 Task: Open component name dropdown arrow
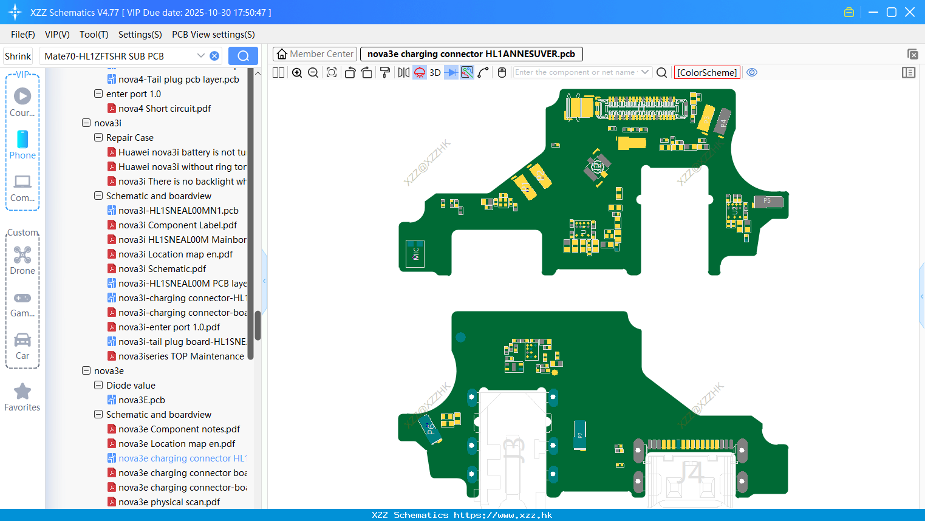pos(645,72)
